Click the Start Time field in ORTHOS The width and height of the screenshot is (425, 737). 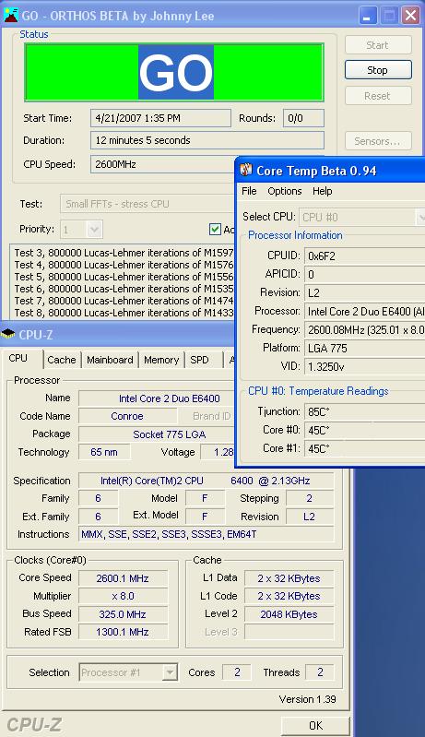click(x=160, y=118)
